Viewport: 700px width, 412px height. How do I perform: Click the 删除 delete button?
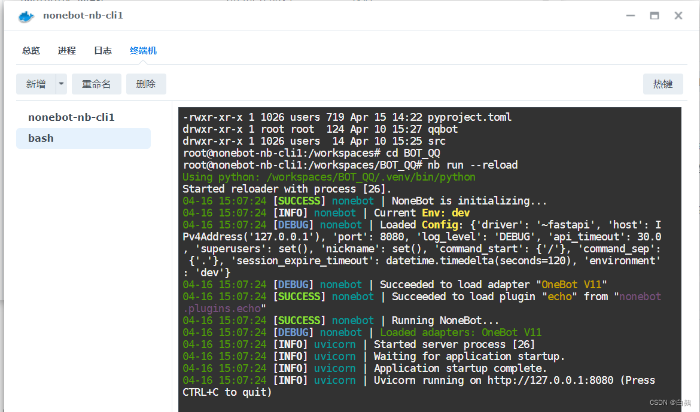coord(146,84)
